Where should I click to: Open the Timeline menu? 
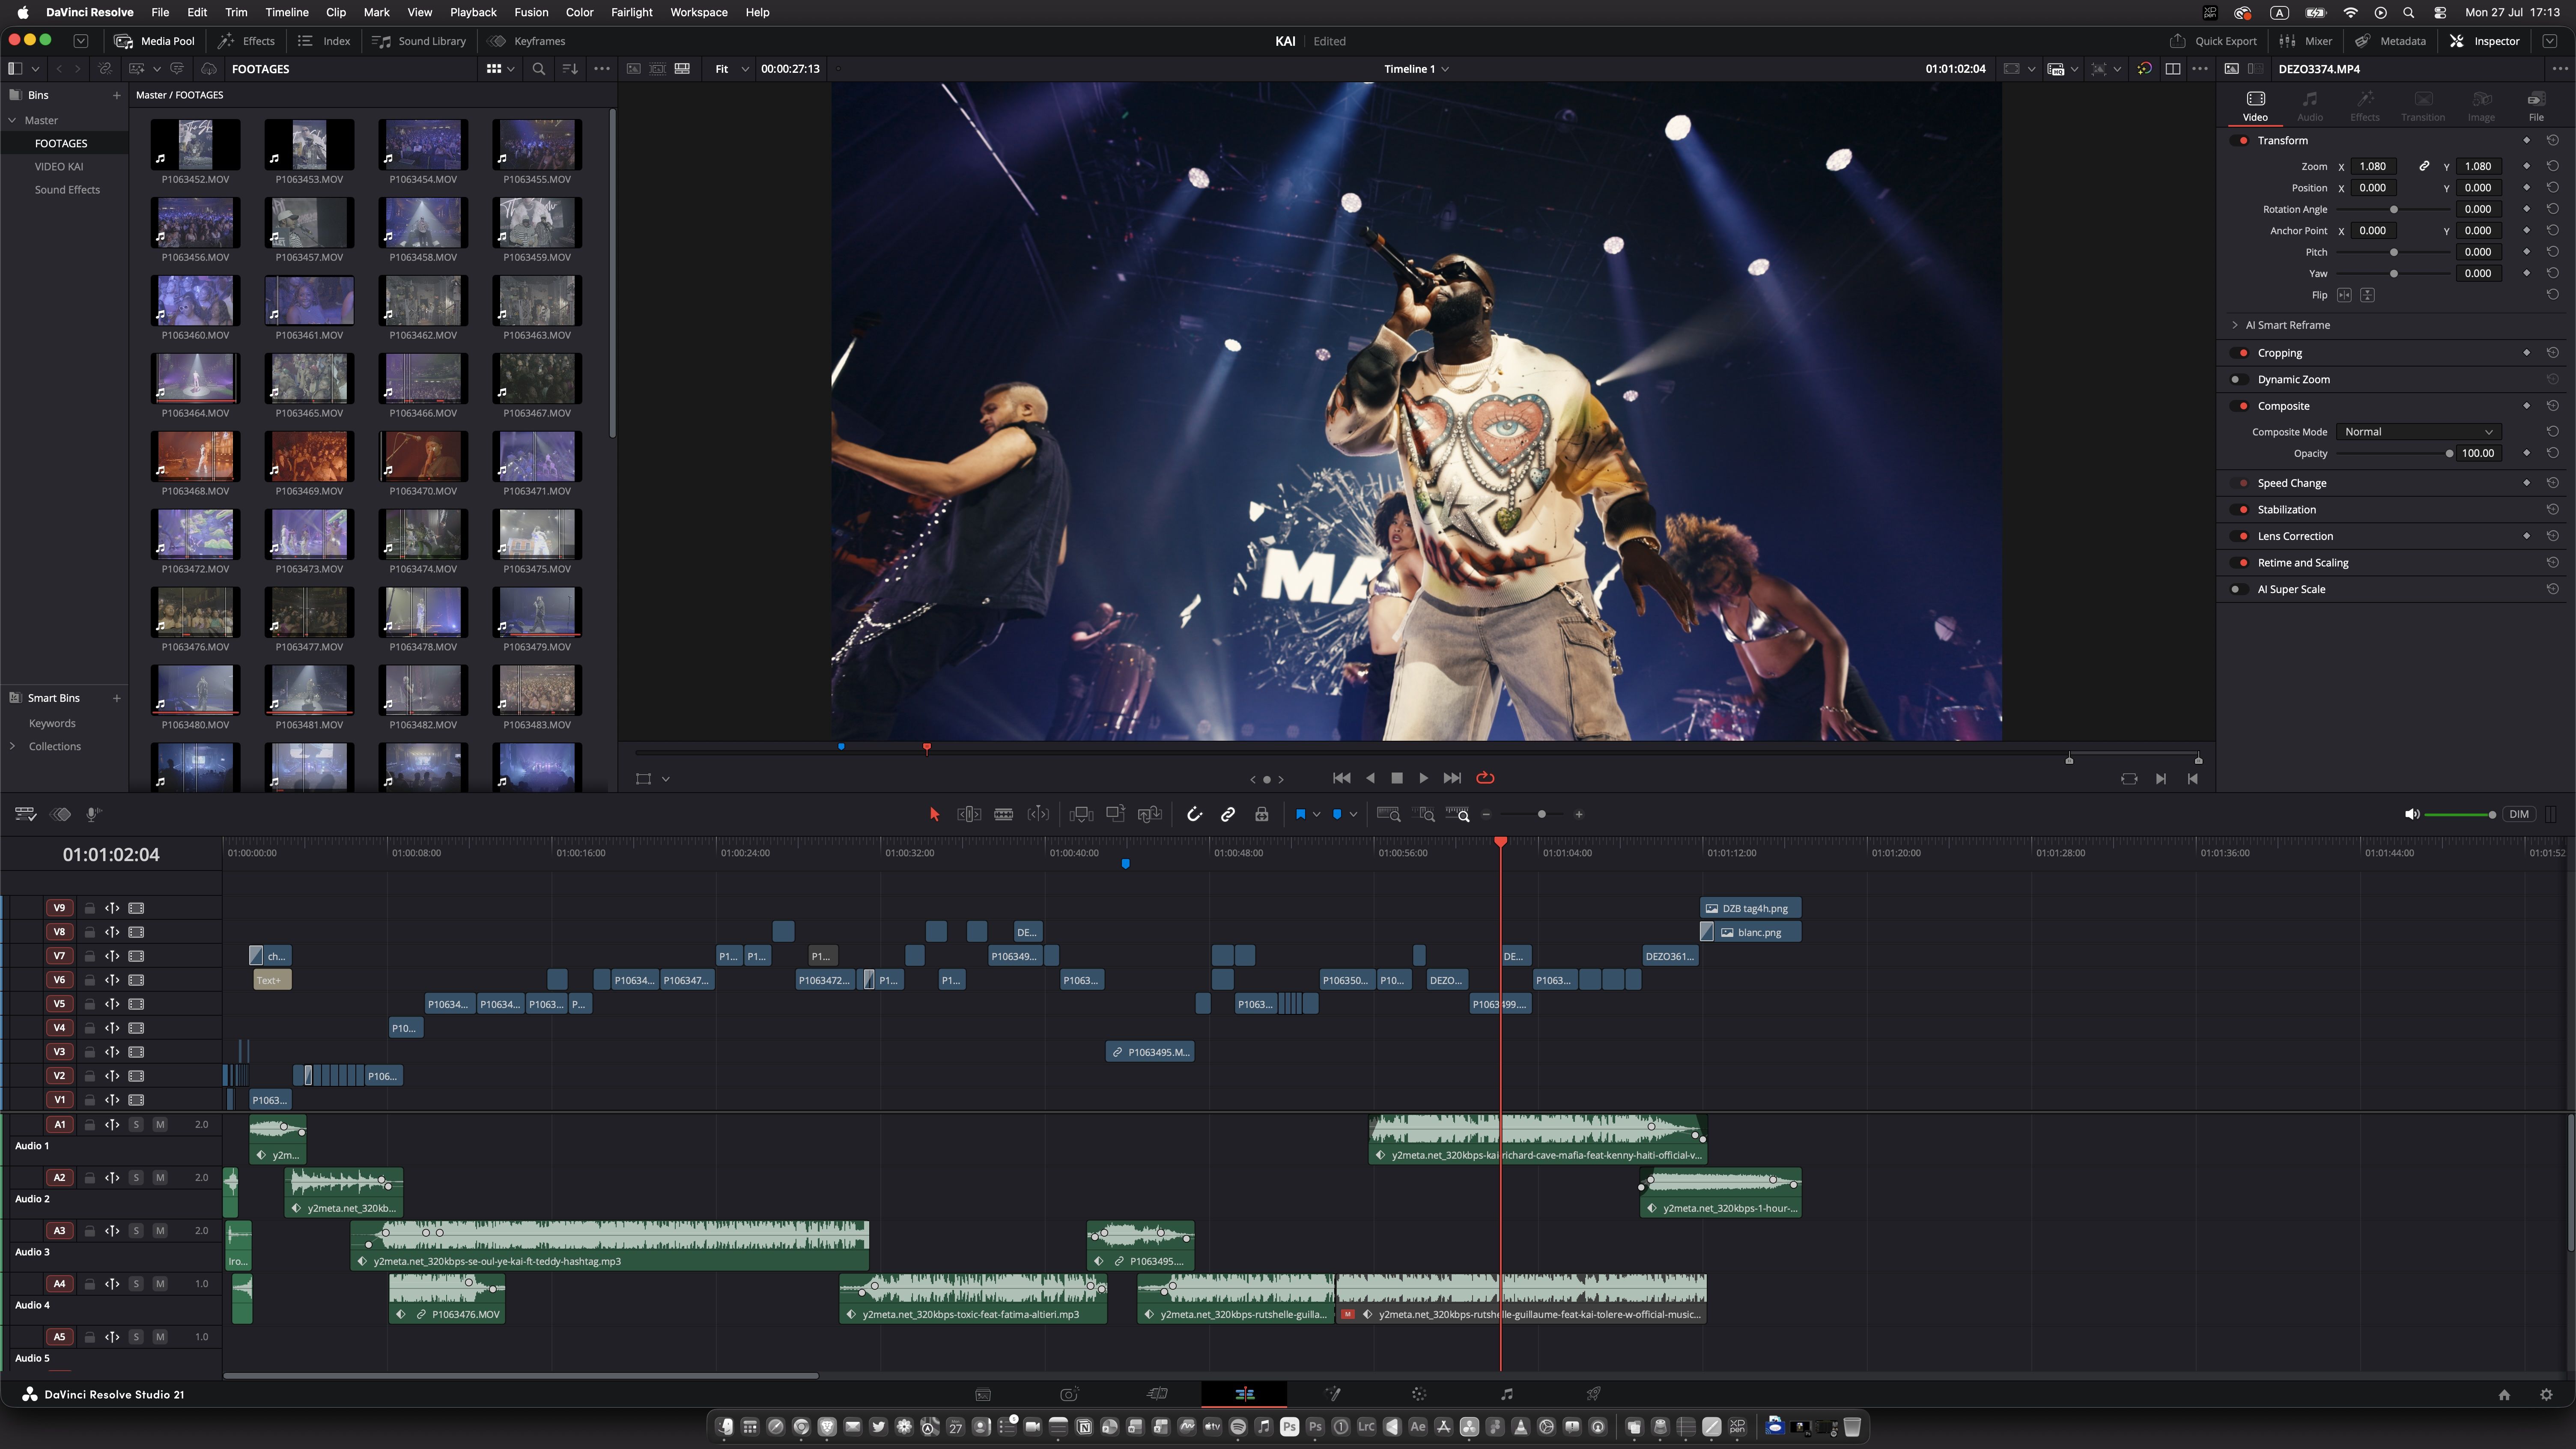[286, 12]
